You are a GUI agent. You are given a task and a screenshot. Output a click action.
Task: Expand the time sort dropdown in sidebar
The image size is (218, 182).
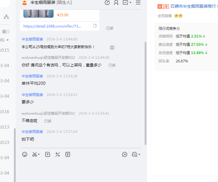click(x=8, y=40)
